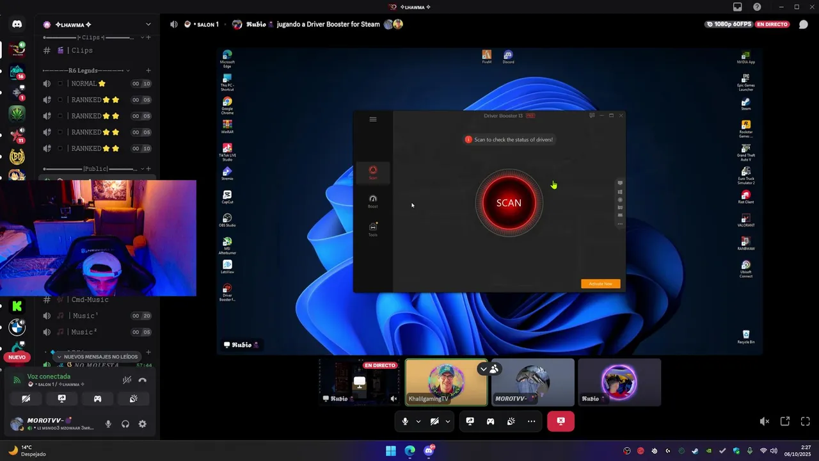Open Discord direct messages home icon
819x461 pixels.
tap(17, 24)
